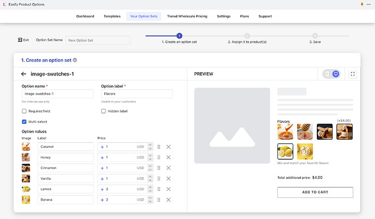The width and height of the screenshot is (375, 219).
Task: Click step 1 Create an option set marker
Action: [179, 36]
